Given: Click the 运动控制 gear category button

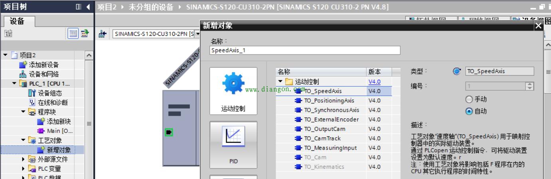Looking at the screenshot, I should [x=233, y=92].
